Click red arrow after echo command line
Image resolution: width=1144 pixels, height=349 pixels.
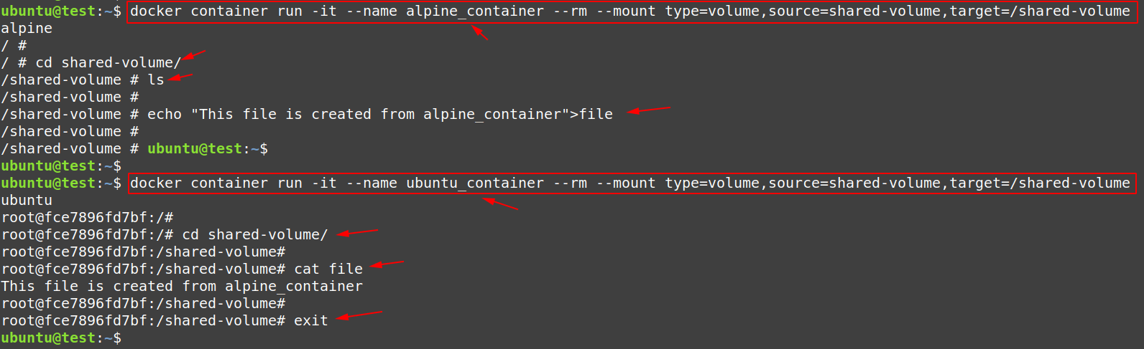pyautogui.click(x=648, y=110)
